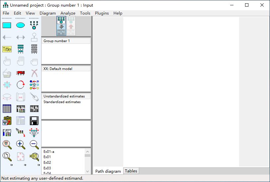Select the reflect indicators tool
This screenshot has height=182, width=270.
click(x=34, y=85)
